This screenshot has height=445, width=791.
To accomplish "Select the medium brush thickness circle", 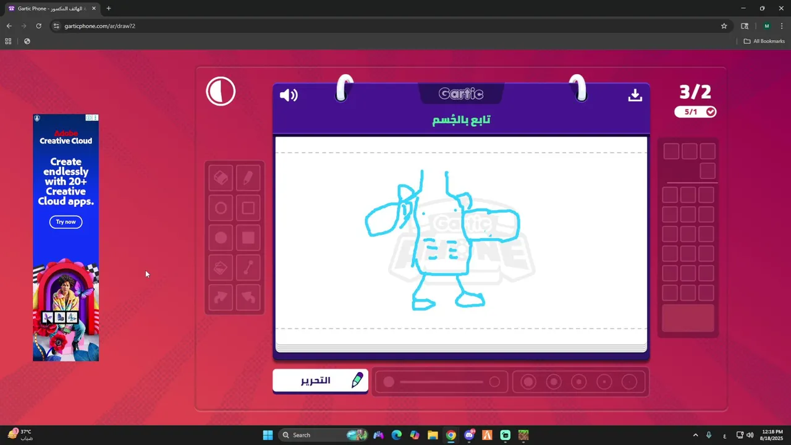I will point(579,382).
